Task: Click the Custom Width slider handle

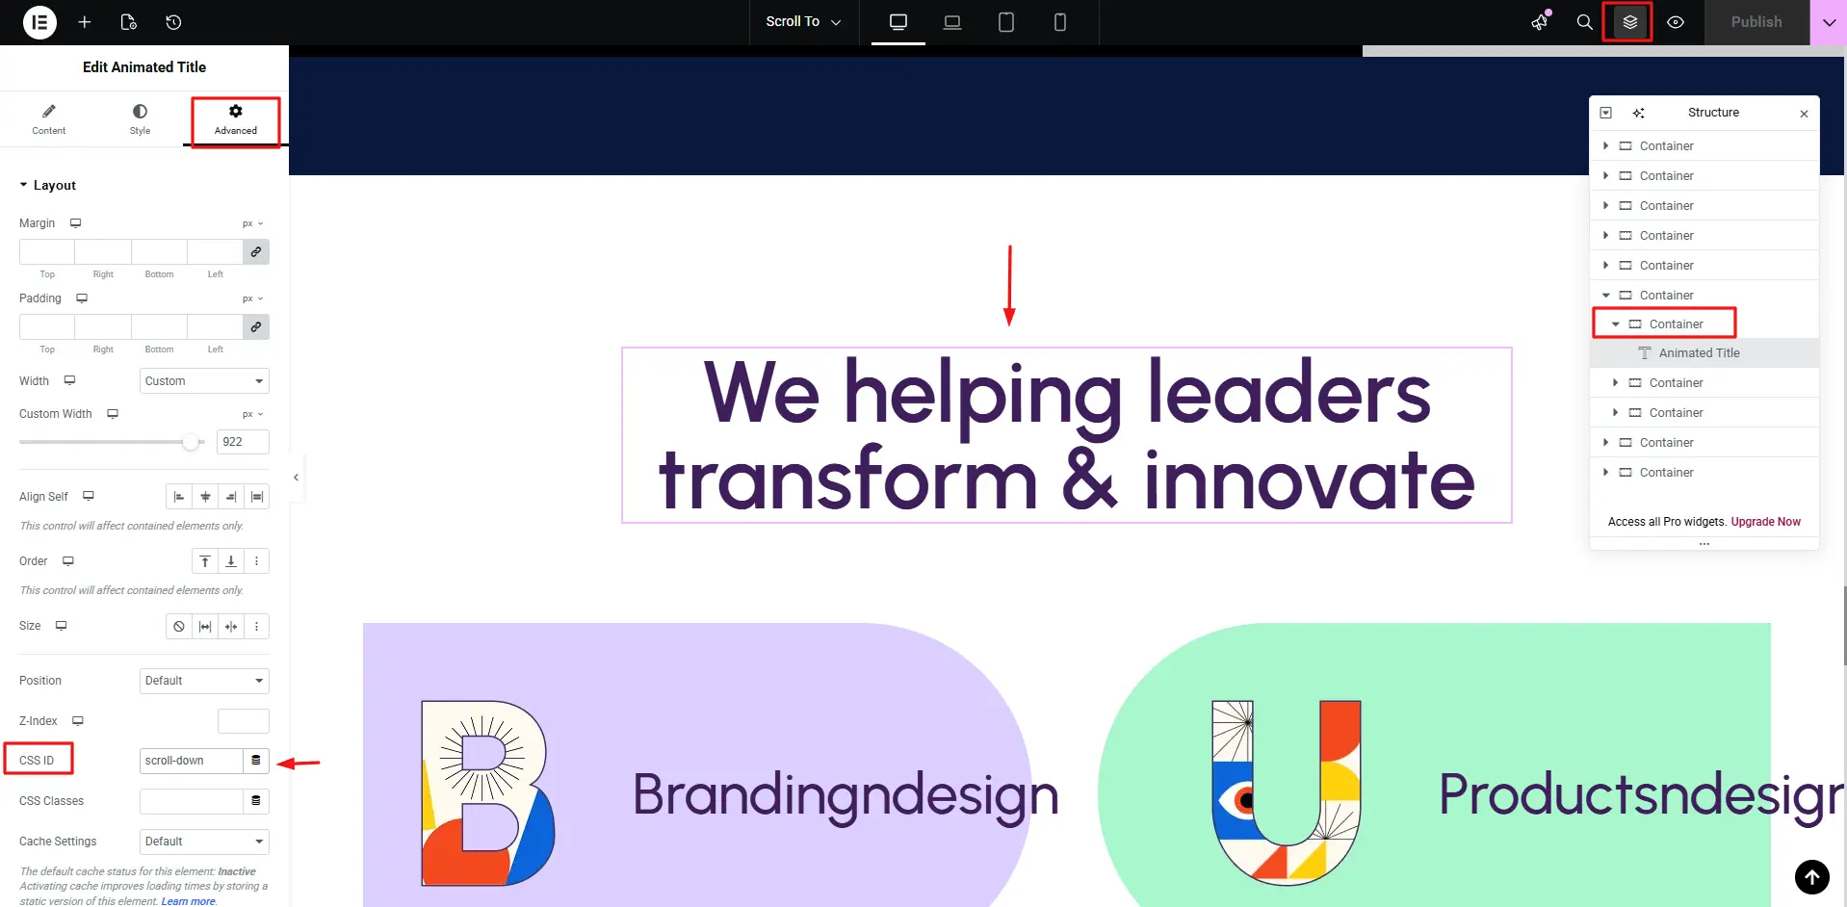Action: tap(191, 442)
